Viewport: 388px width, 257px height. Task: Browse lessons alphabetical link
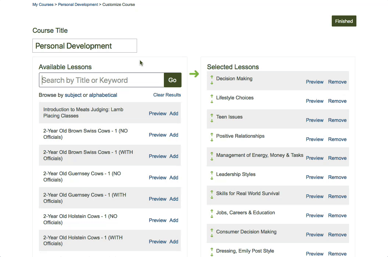(x=103, y=95)
